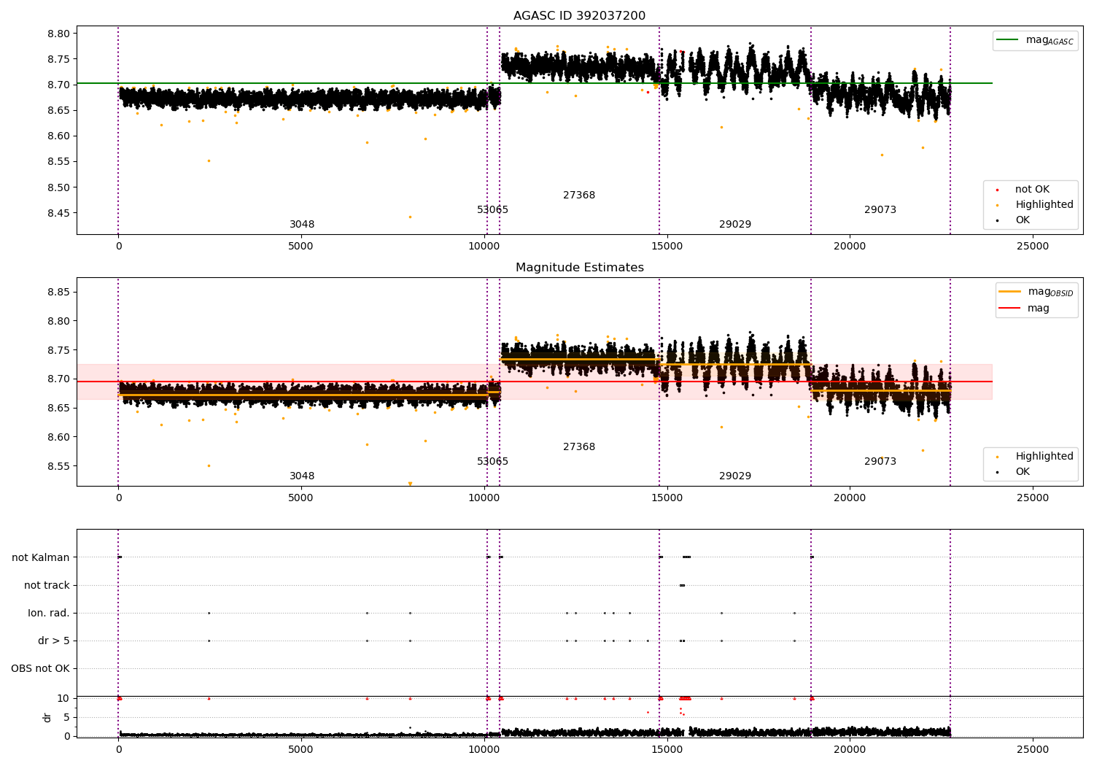Click the rotated 'dr' y-axis label

point(47,718)
